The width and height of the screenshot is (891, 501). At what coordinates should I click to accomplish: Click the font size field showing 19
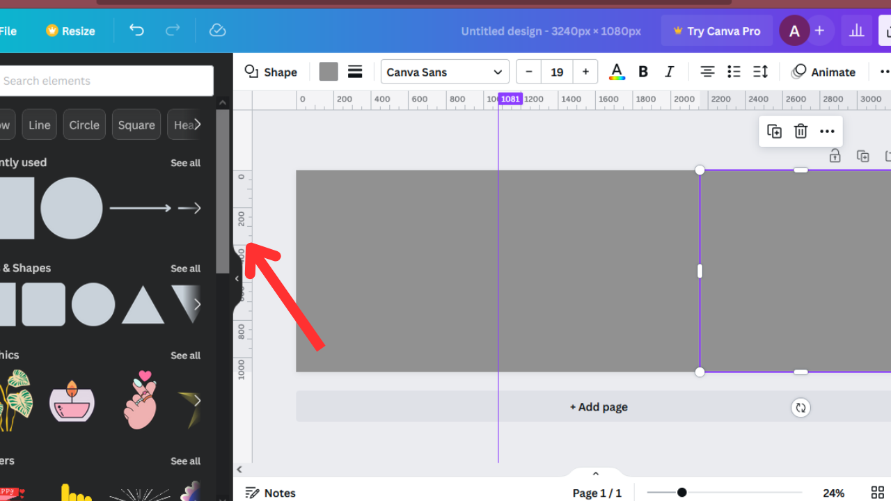click(557, 72)
